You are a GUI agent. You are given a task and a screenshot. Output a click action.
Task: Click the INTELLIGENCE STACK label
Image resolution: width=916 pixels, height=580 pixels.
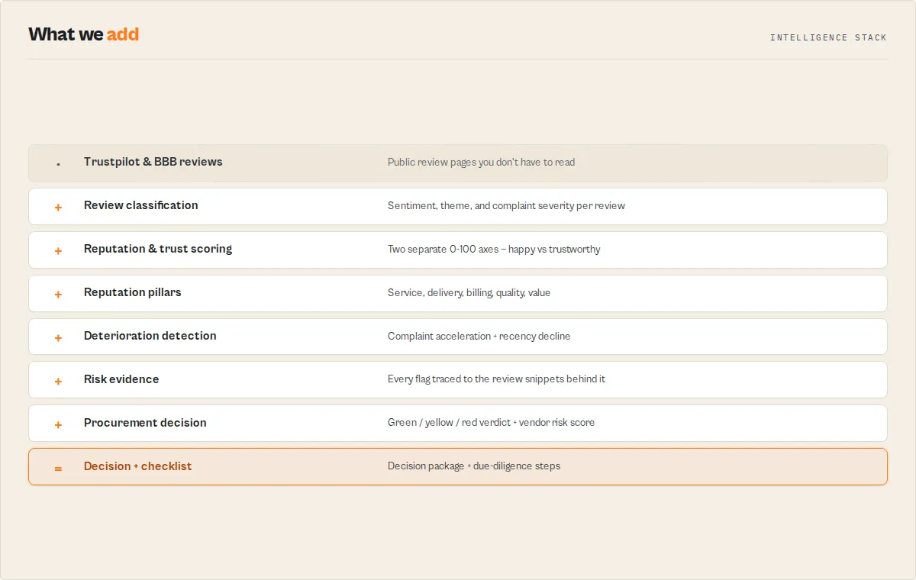pos(828,37)
